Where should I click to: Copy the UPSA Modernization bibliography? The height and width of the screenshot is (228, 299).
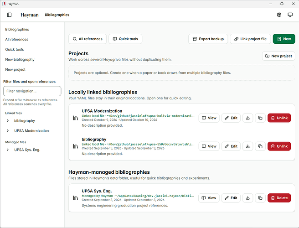(260, 118)
